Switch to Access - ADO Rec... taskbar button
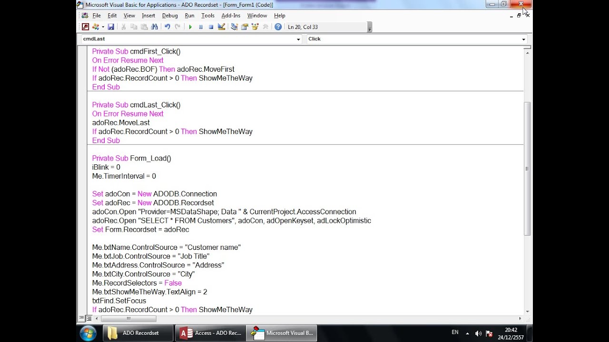Screen dimensions: 609x342 tap(210, 333)
